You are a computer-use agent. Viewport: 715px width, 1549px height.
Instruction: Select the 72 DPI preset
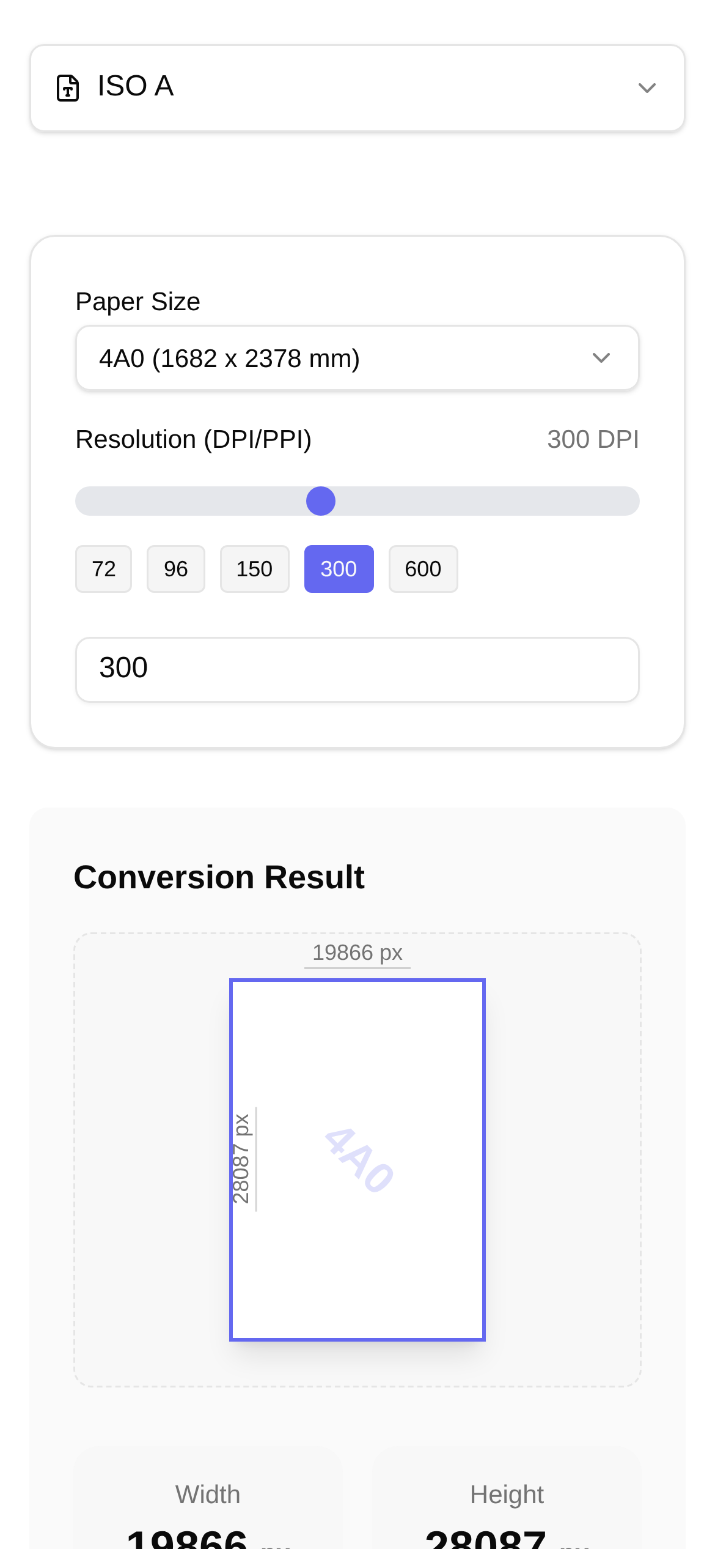pos(103,569)
